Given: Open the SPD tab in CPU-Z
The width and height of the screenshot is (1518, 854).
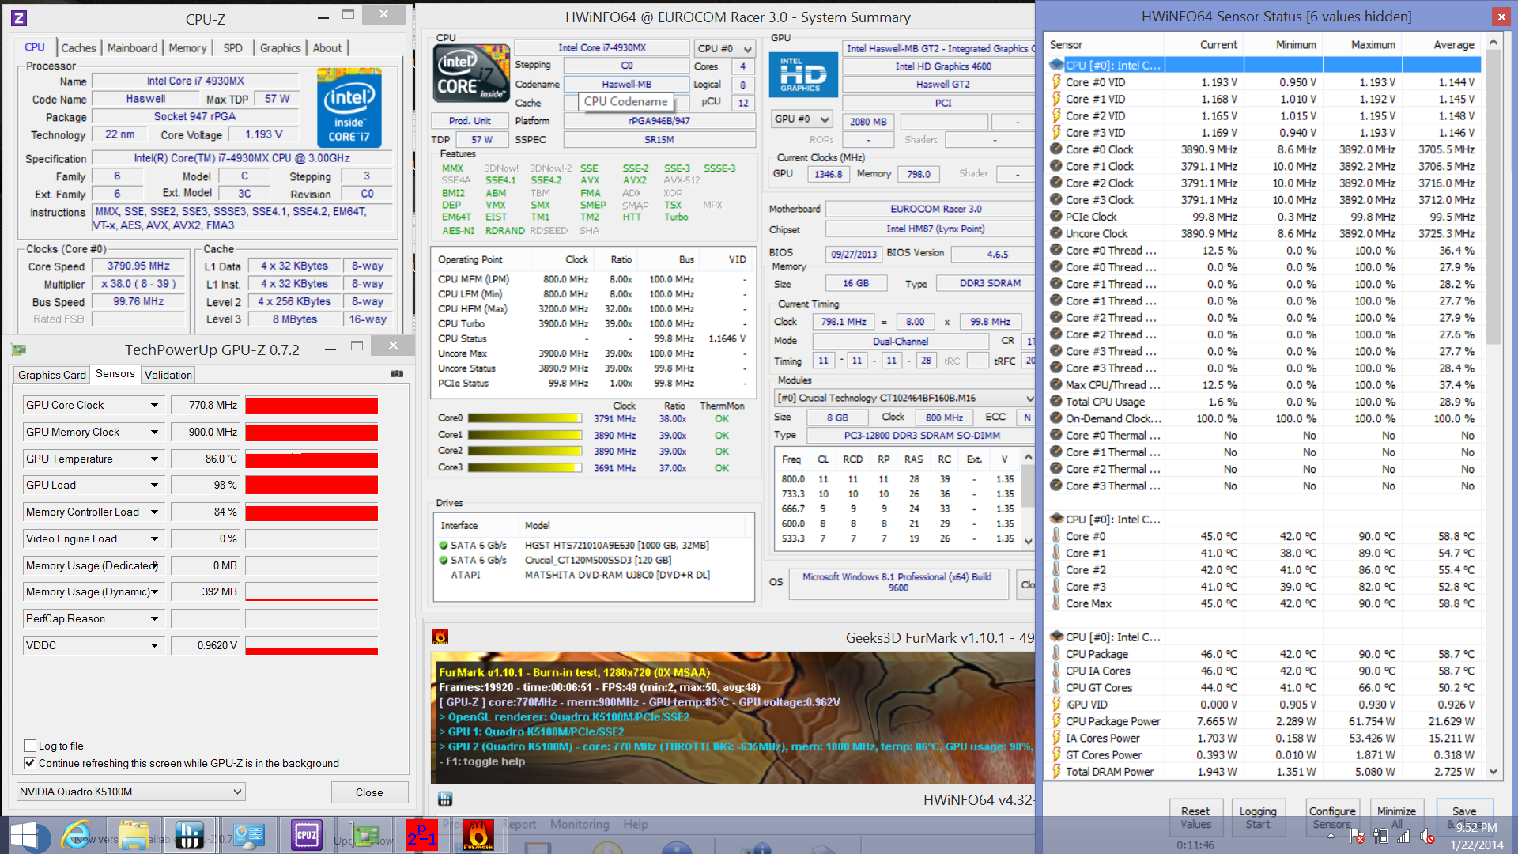Looking at the screenshot, I should click(x=232, y=48).
